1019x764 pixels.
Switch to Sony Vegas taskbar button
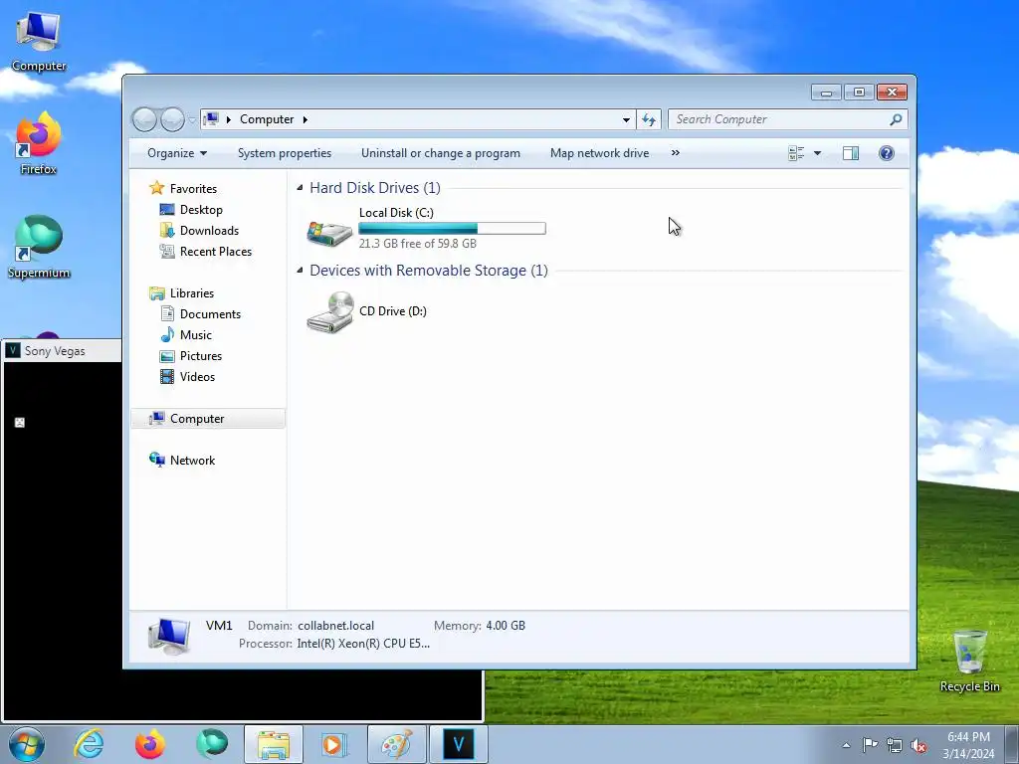click(458, 744)
